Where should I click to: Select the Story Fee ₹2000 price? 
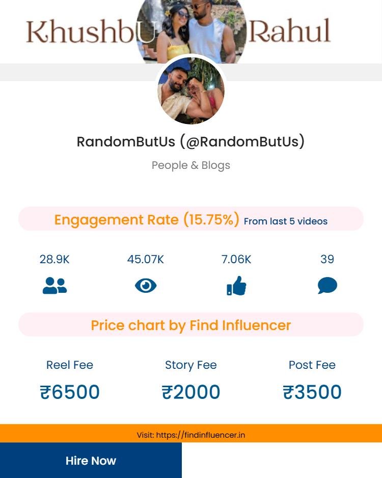click(x=190, y=392)
